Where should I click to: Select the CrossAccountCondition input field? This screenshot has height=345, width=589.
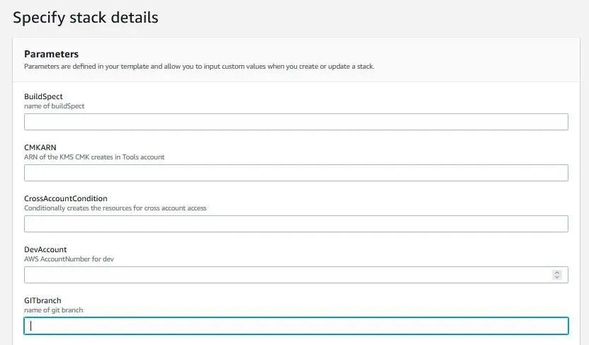(x=296, y=224)
